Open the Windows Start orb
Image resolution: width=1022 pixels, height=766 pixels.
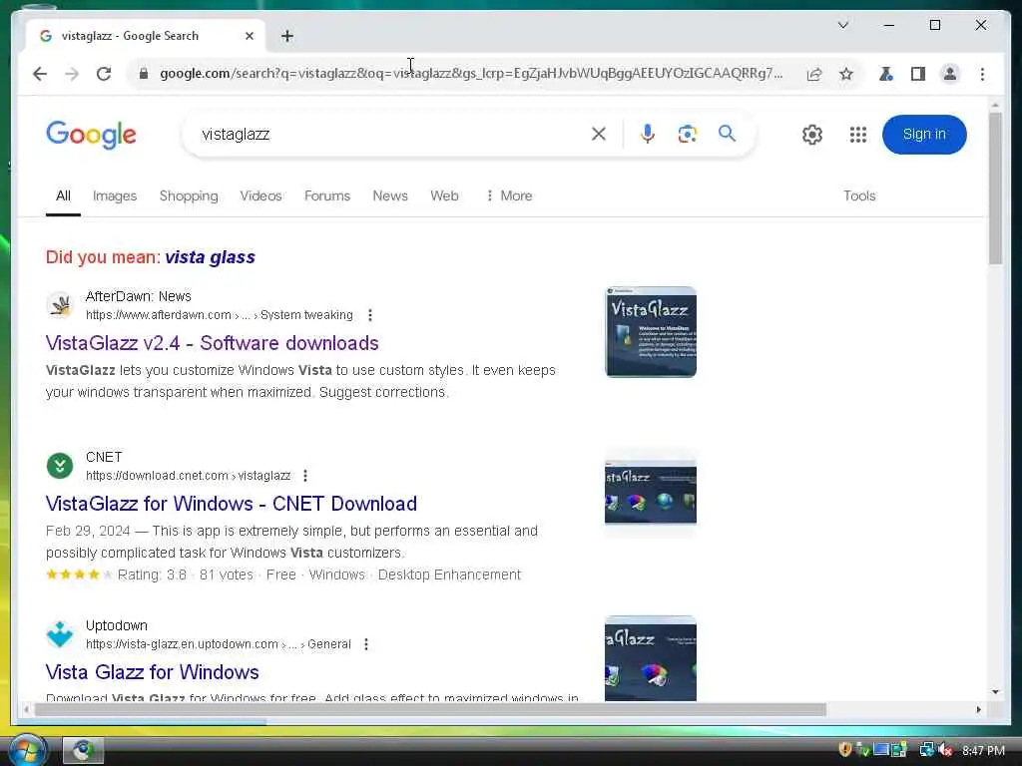[26, 750]
